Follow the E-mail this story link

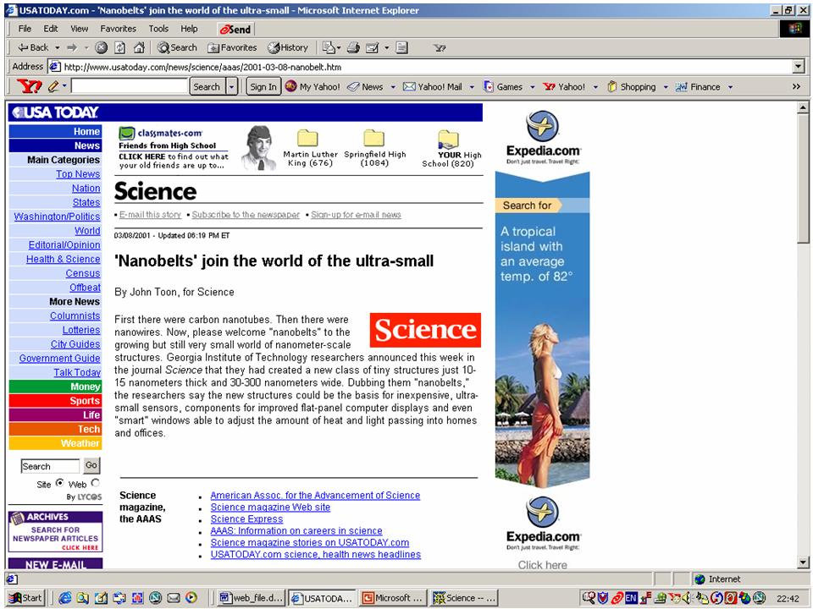click(x=150, y=214)
